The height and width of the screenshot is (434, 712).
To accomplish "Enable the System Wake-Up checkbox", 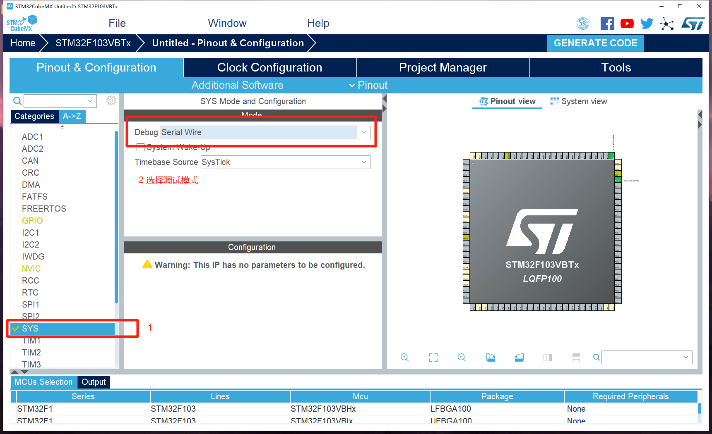I will coord(141,147).
